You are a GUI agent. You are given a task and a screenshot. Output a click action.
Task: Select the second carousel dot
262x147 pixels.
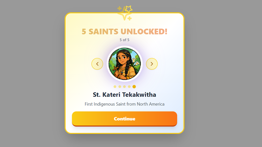(x=120, y=87)
